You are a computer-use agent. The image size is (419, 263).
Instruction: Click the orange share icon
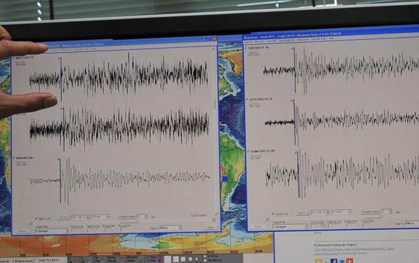318,261
